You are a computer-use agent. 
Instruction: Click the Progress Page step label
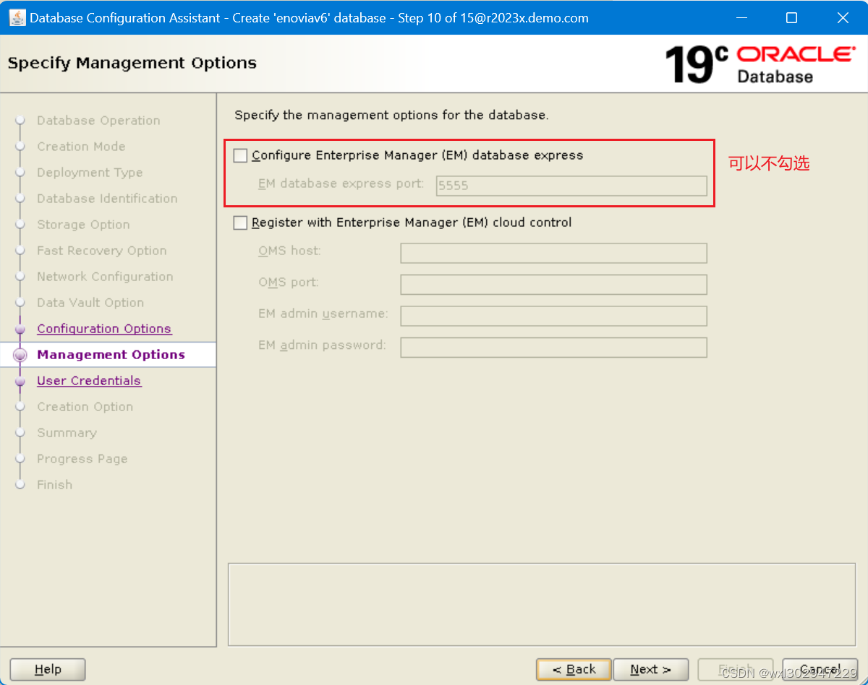click(x=82, y=459)
